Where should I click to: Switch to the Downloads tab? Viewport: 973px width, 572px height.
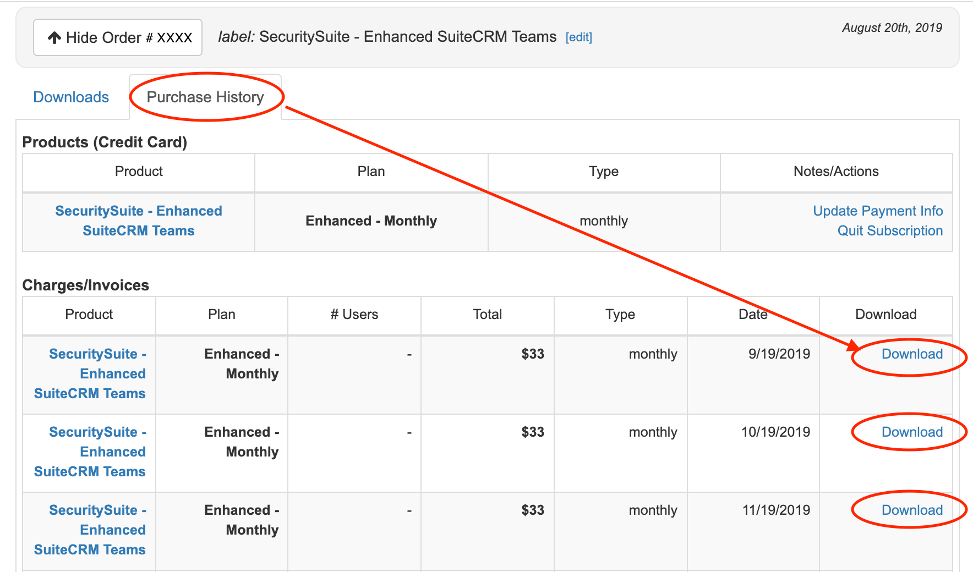71,97
